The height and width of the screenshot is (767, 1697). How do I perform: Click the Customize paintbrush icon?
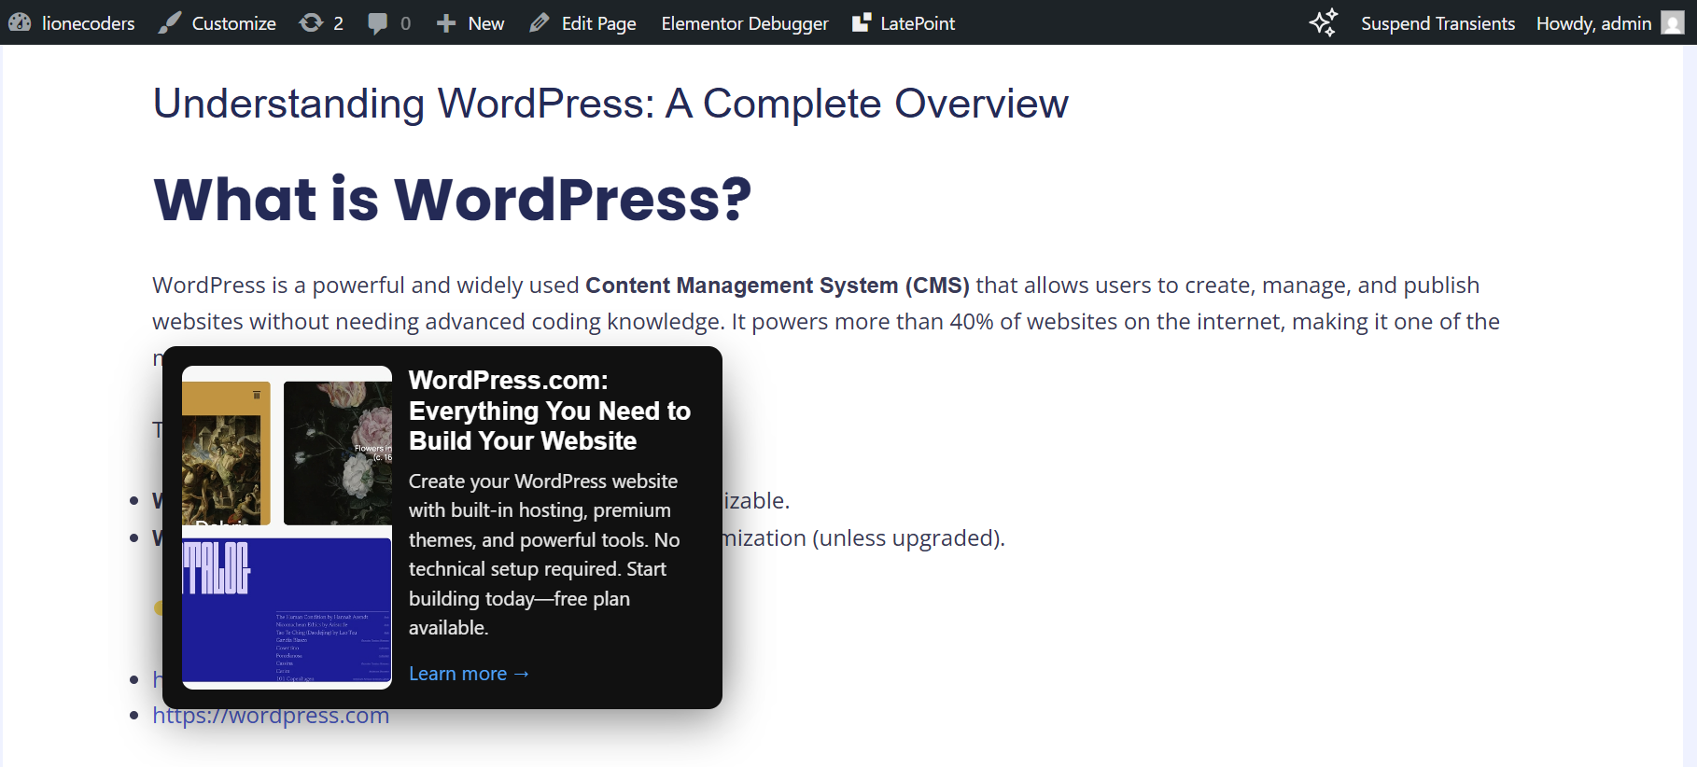click(x=170, y=23)
